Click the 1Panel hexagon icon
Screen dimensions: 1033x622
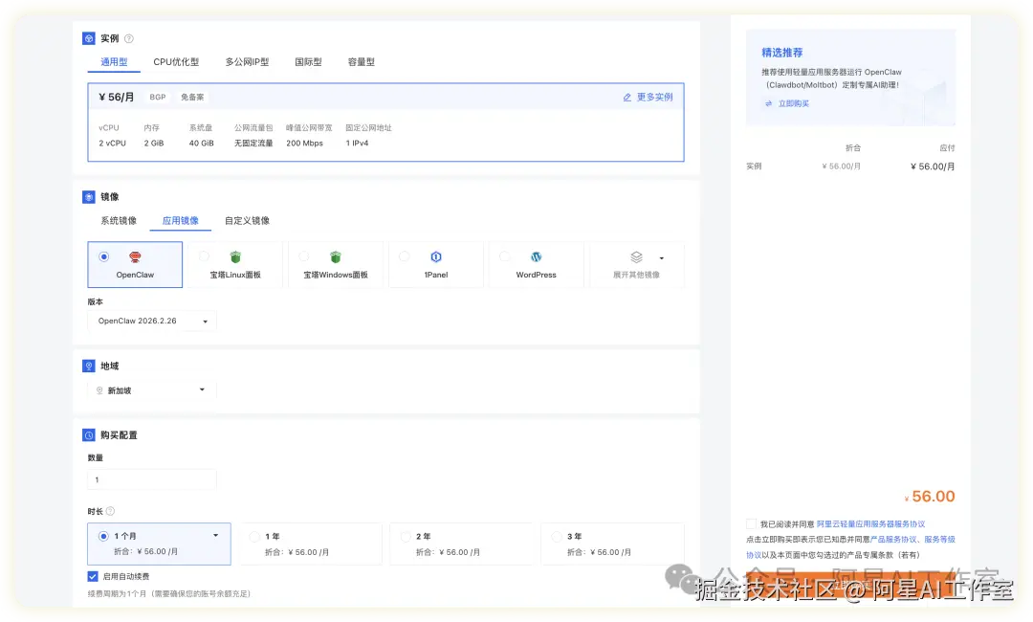tap(435, 257)
